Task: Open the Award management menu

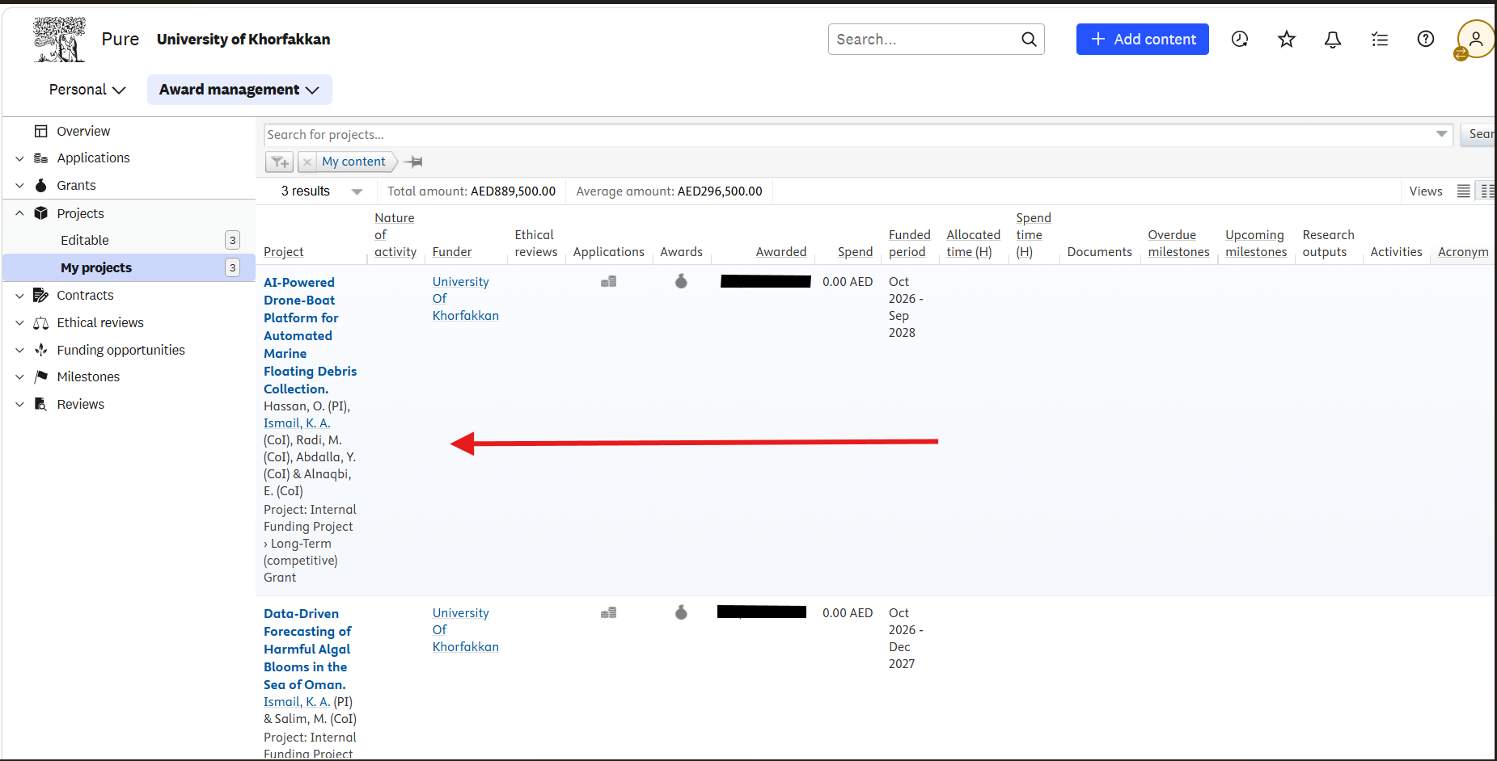Action: (239, 90)
